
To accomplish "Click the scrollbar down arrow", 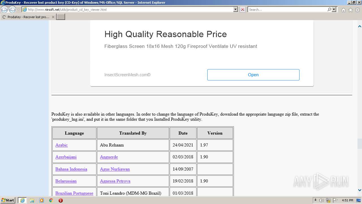I will (x=359, y=190).
